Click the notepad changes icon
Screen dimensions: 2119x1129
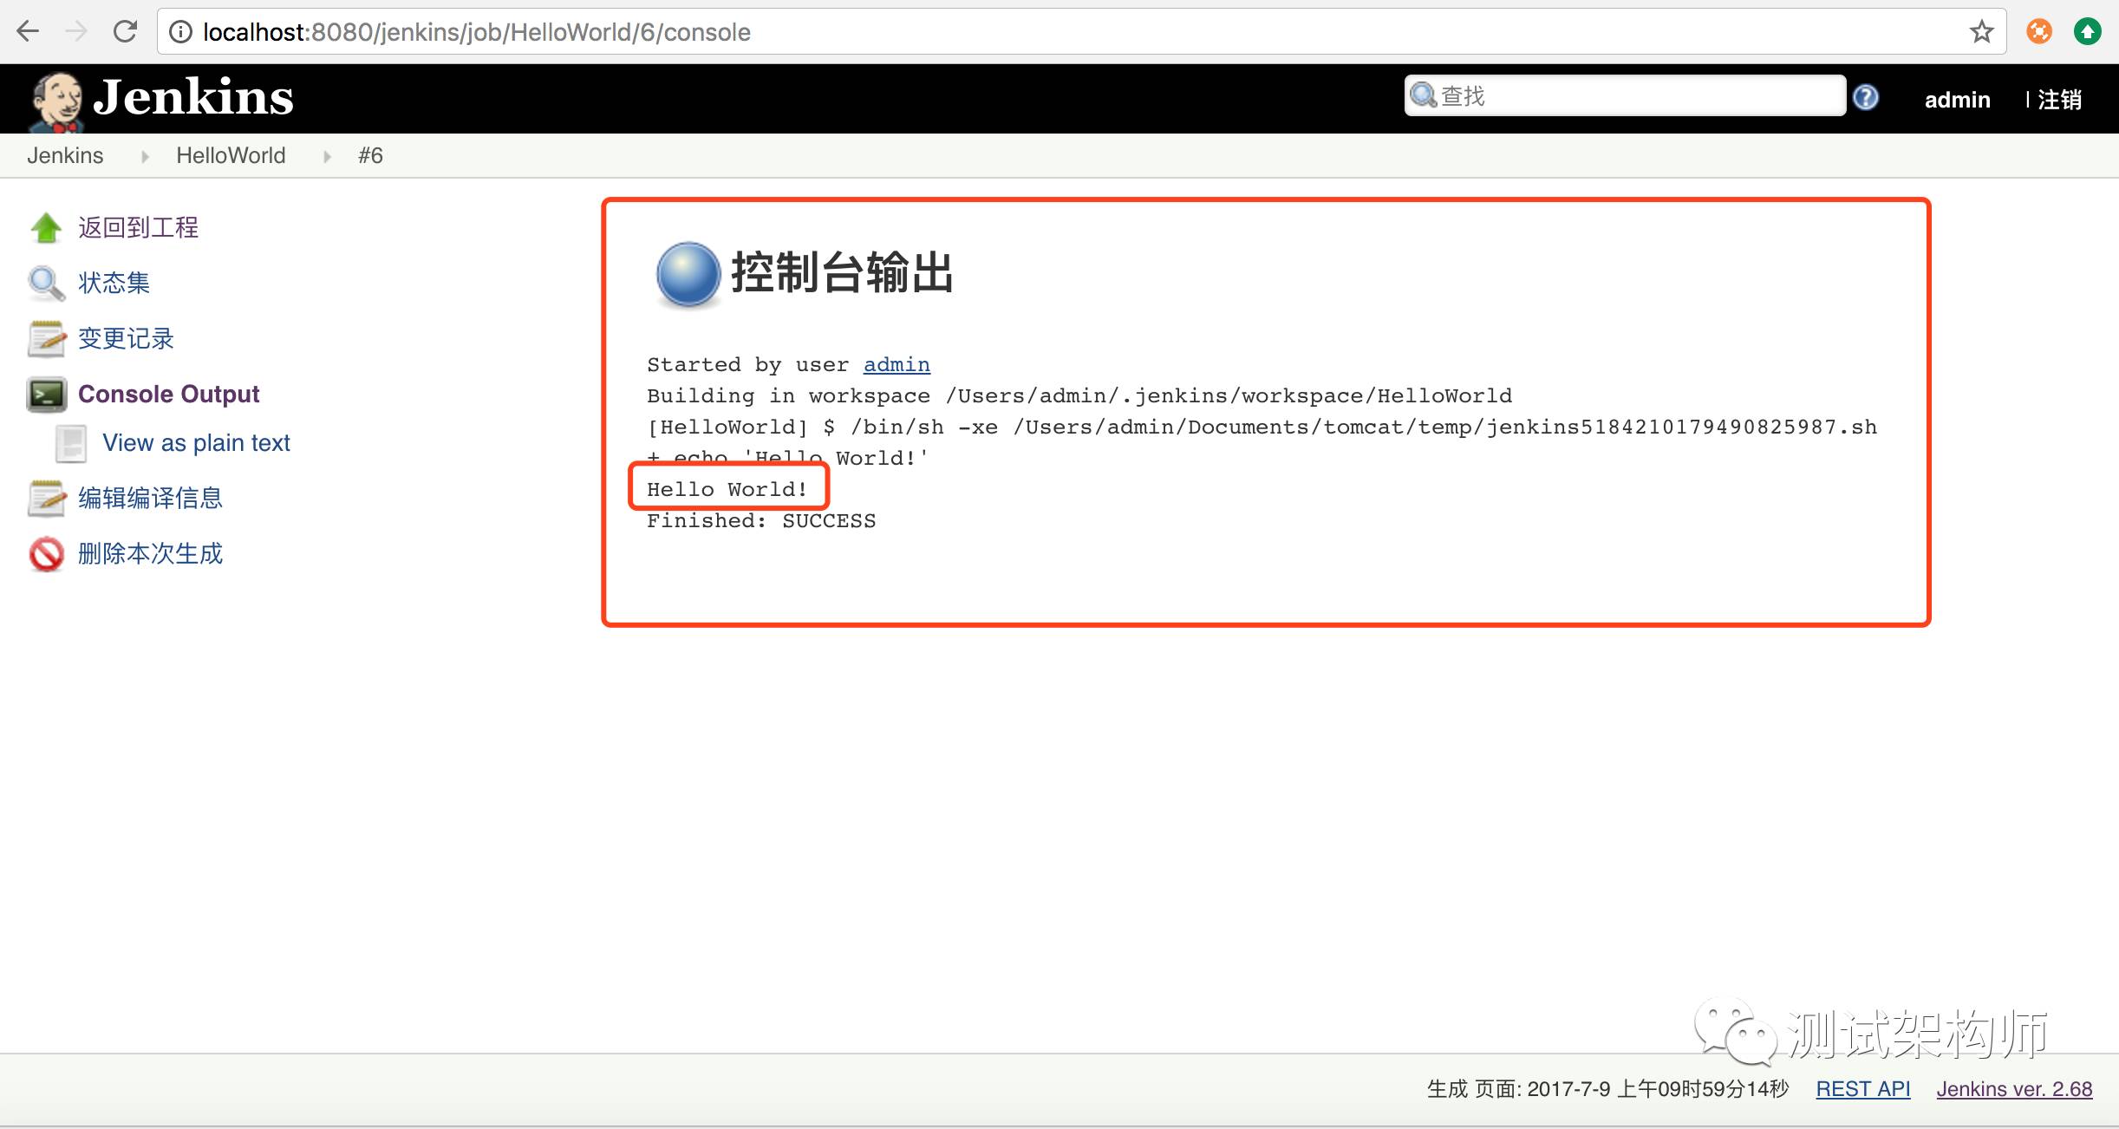click(x=46, y=339)
